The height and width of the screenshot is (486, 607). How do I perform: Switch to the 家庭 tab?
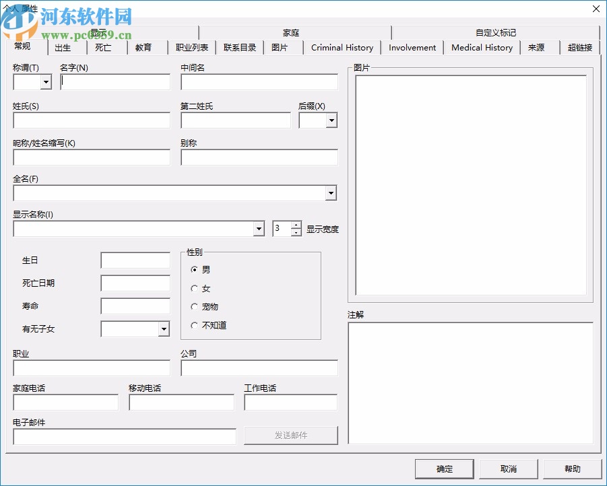click(x=290, y=32)
